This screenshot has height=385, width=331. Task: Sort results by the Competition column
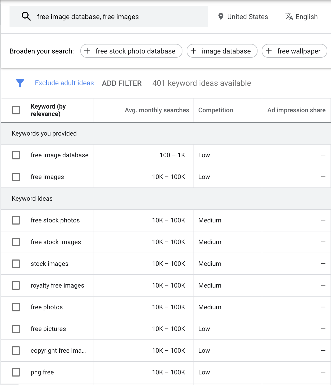(x=216, y=110)
